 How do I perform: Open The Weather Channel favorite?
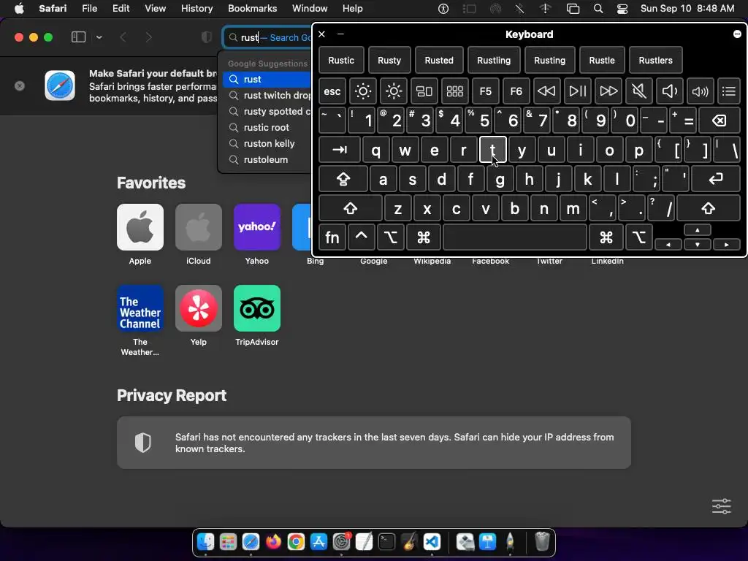coord(140,308)
